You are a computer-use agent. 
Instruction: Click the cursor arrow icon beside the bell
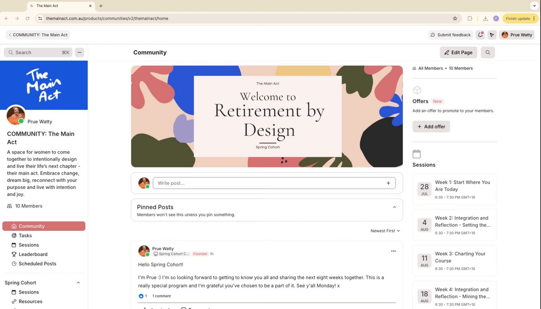tap(492, 35)
